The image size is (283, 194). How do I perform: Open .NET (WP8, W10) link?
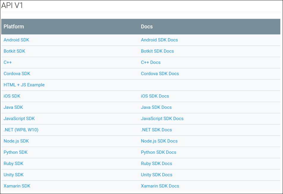(x=21, y=130)
